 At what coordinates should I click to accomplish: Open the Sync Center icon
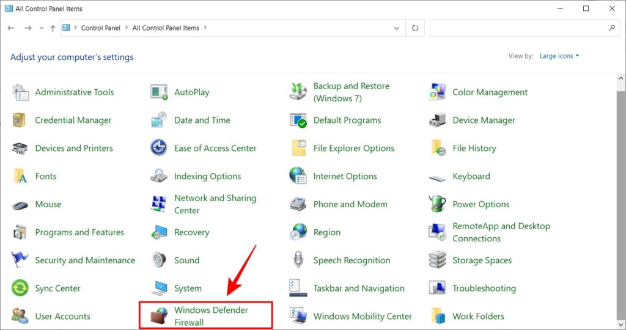click(x=20, y=288)
